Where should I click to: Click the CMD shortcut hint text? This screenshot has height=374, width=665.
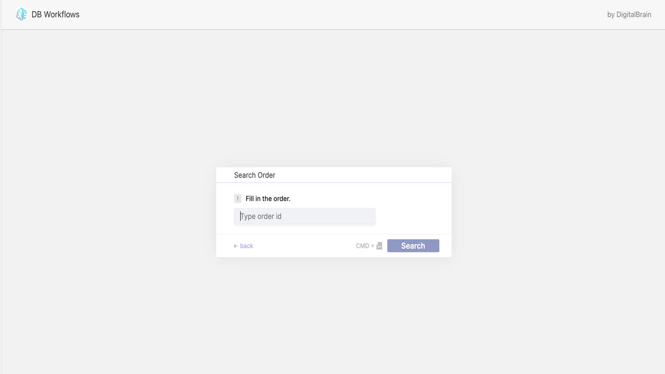362,246
